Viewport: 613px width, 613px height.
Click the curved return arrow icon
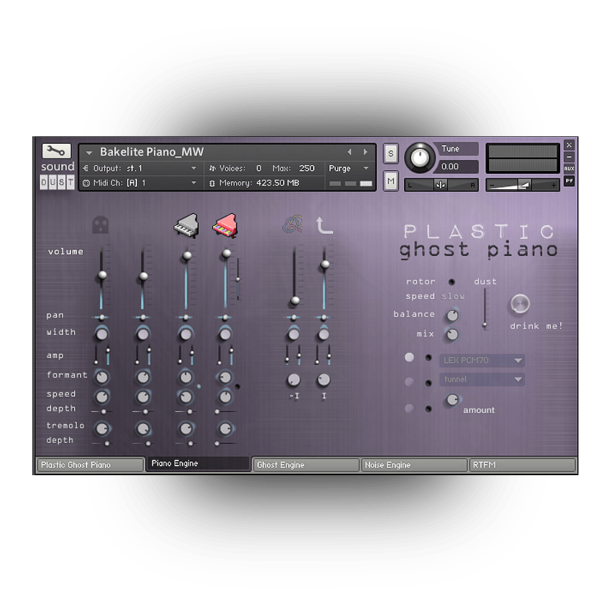click(324, 225)
